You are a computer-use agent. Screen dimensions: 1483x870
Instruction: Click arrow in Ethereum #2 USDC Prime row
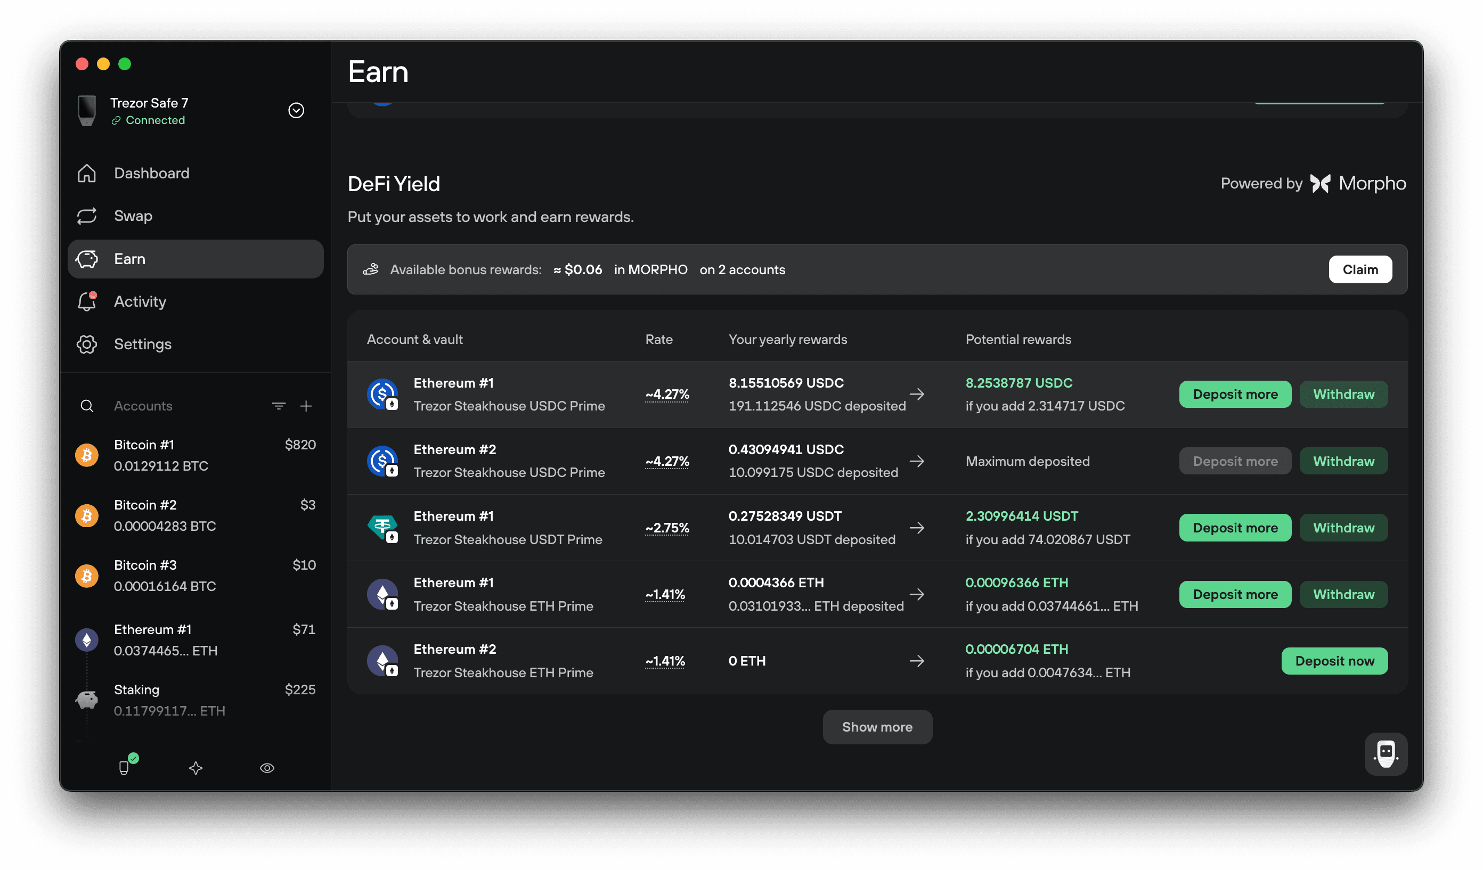coord(917,461)
